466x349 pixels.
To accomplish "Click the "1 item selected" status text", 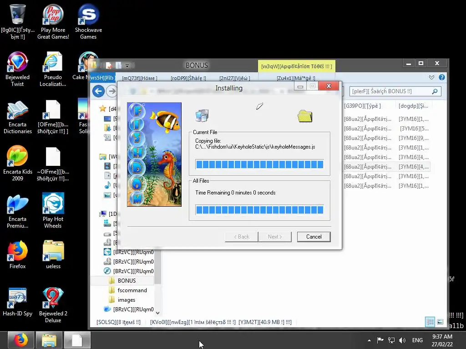I will pos(193,322).
